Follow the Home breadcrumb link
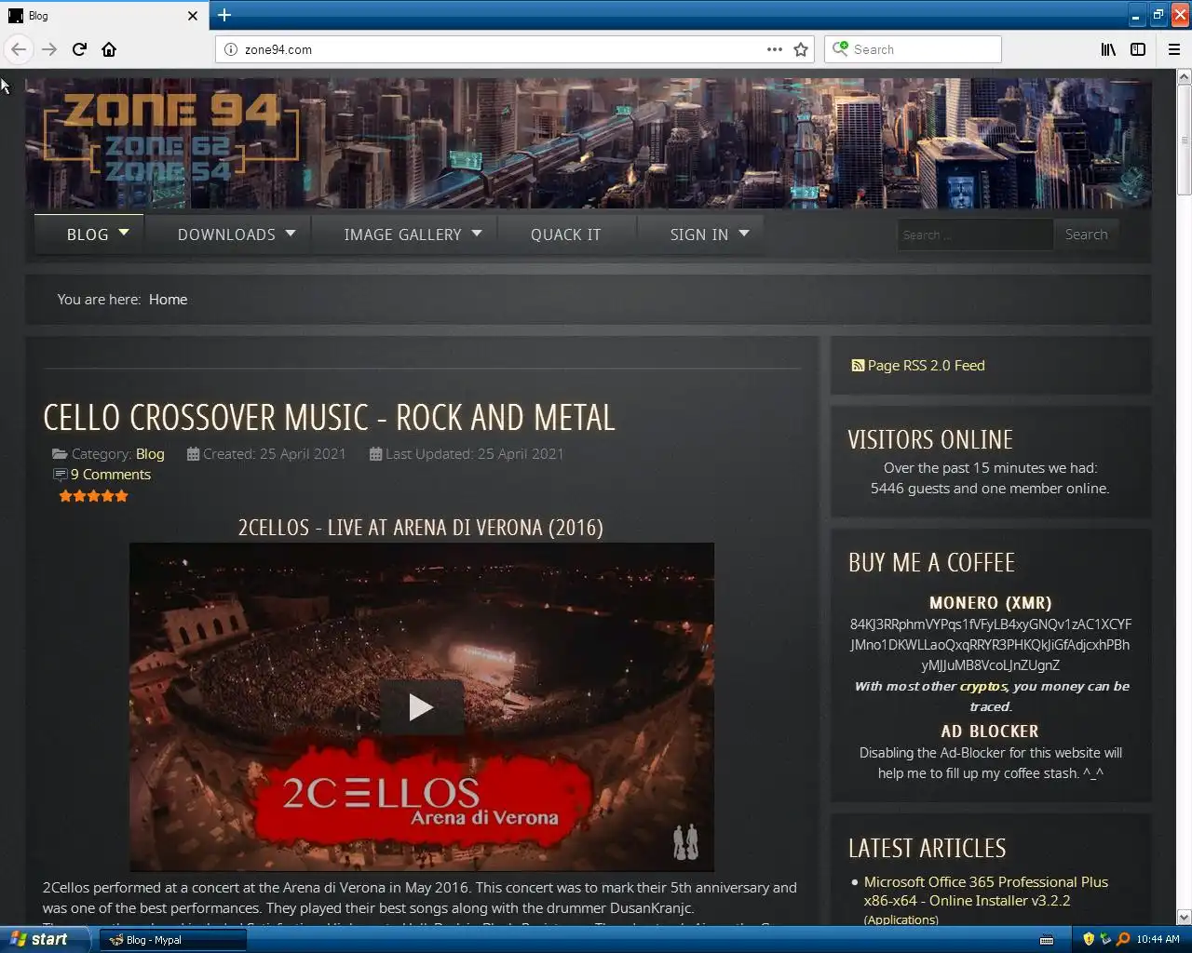The width and height of the screenshot is (1192, 953). point(168,300)
